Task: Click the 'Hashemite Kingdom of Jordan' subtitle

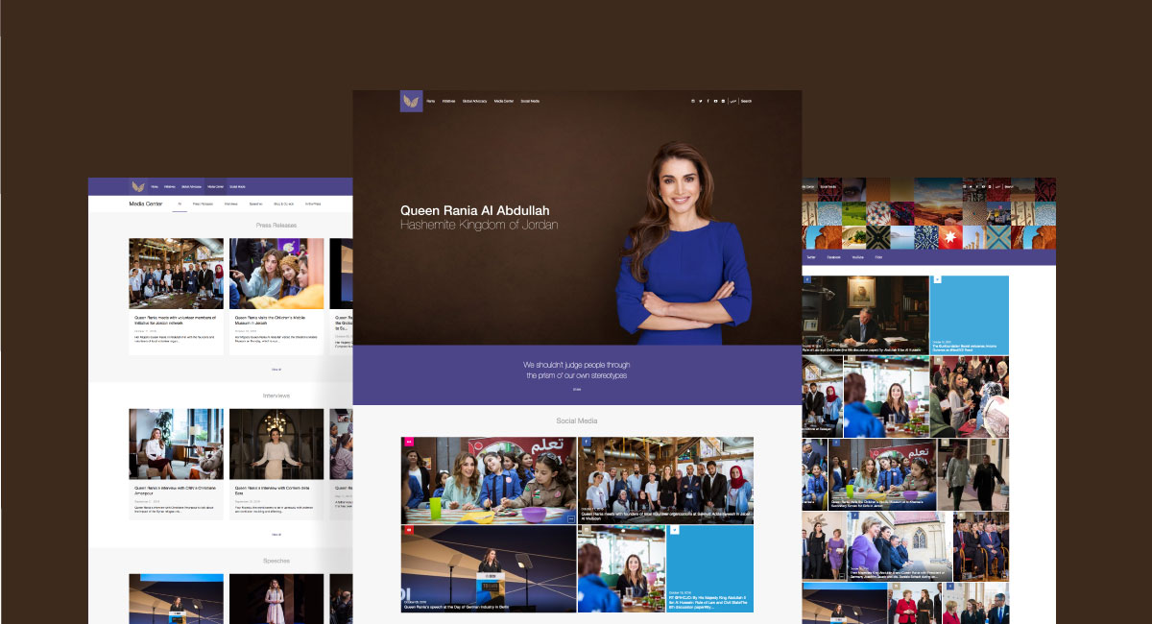Action: [x=479, y=225]
